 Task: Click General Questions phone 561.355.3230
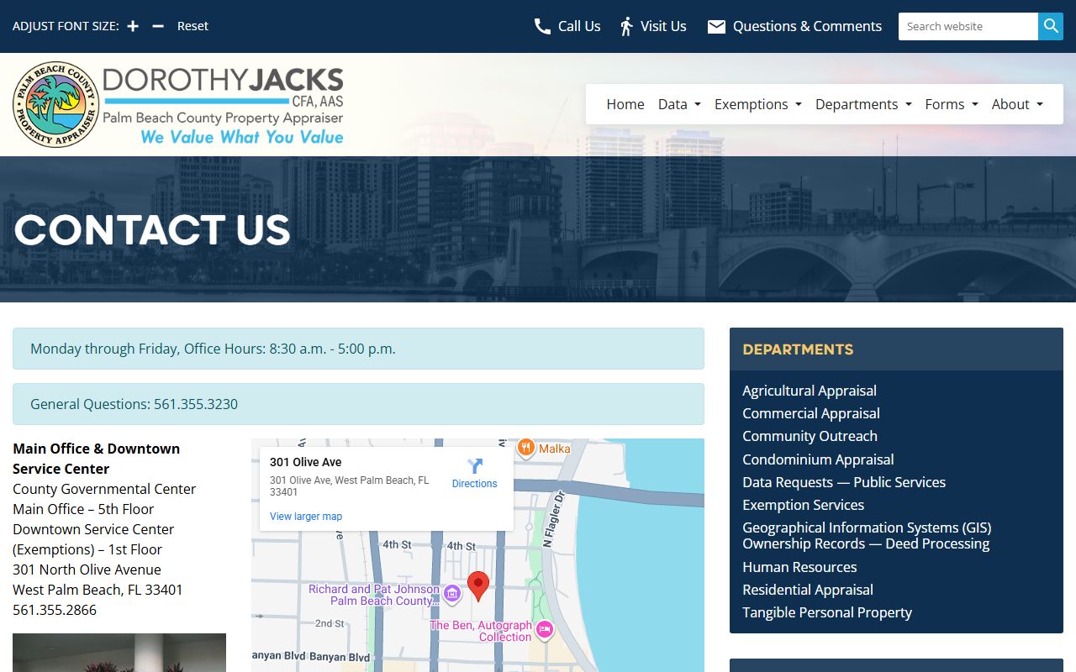196,404
